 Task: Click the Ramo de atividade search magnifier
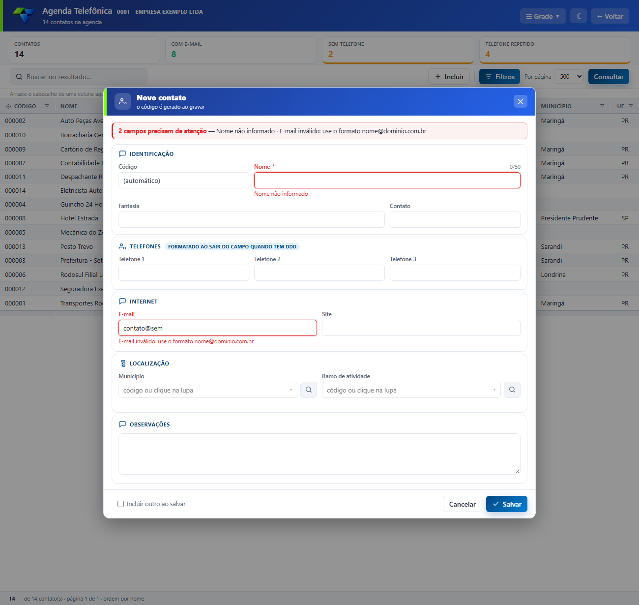[512, 390]
